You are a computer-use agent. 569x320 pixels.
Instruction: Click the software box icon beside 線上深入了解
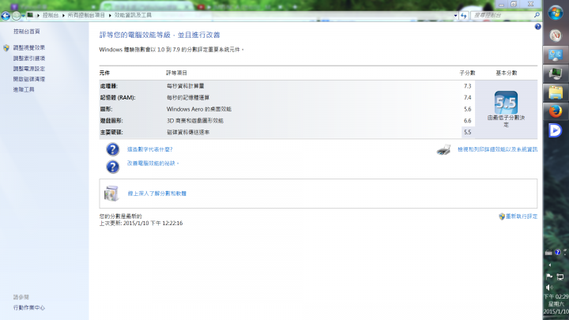click(x=111, y=194)
